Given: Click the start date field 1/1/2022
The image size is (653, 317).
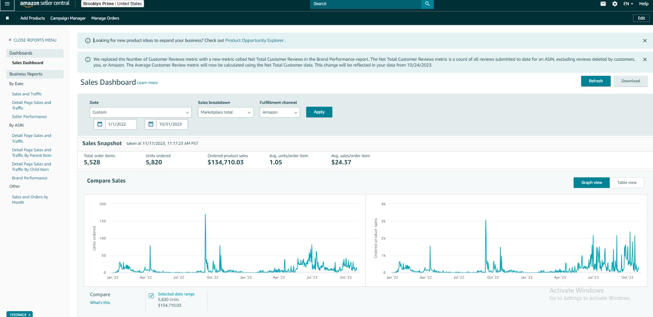Looking at the screenshot, I should tap(121, 124).
